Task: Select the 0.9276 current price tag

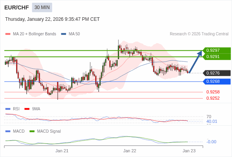Action: tap(217, 73)
